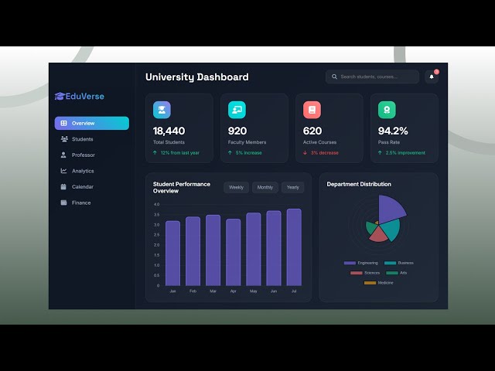This screenshot has height=371, width=495.
Task: Click the 620 active courses value
Action: click(312, 131)
